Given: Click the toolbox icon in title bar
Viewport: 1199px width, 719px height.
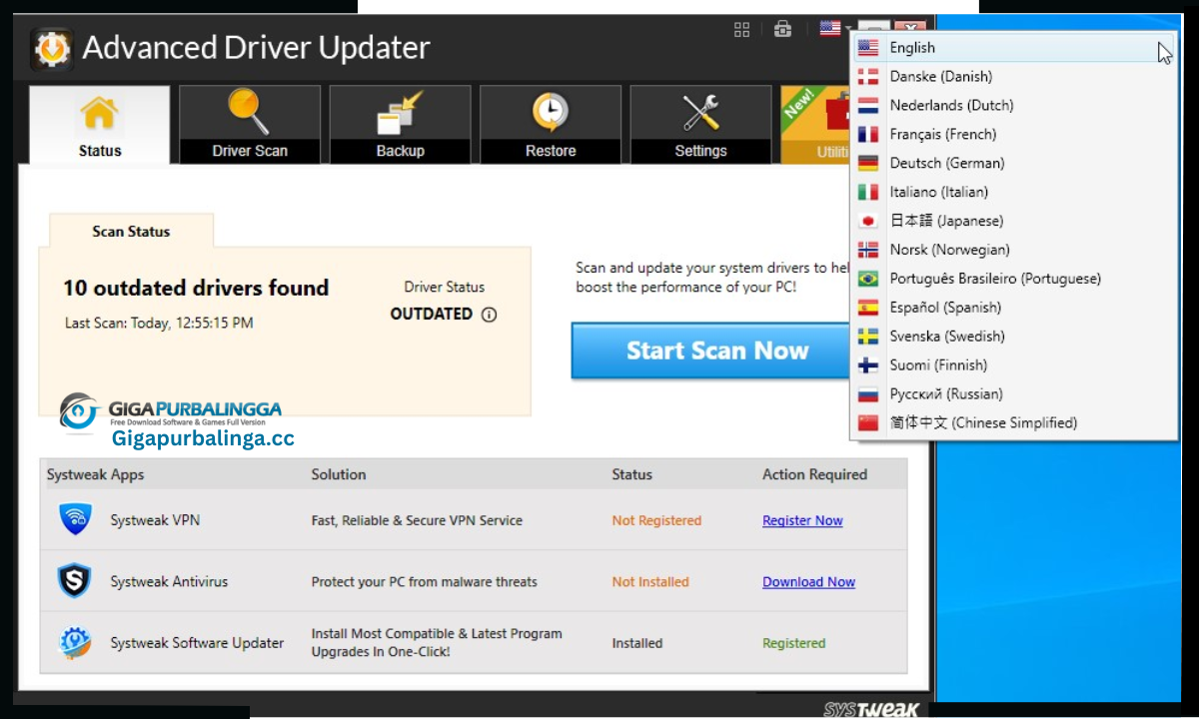Looking at the screenshot, I should pyautogui.click(x=782, y=29).
